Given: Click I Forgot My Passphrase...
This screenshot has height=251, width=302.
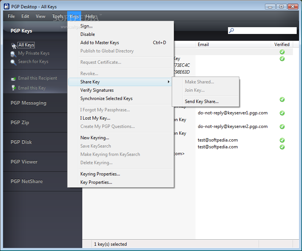Looking at the screenshot, I should click(120, 110).
